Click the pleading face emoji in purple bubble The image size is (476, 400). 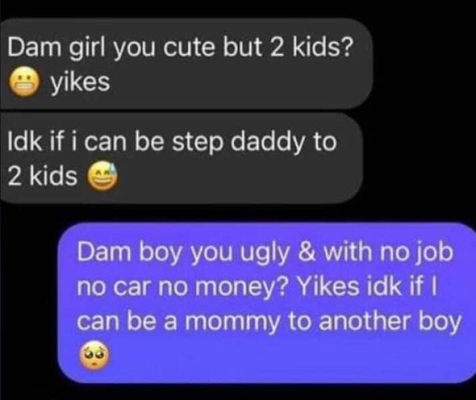(94, 356)
